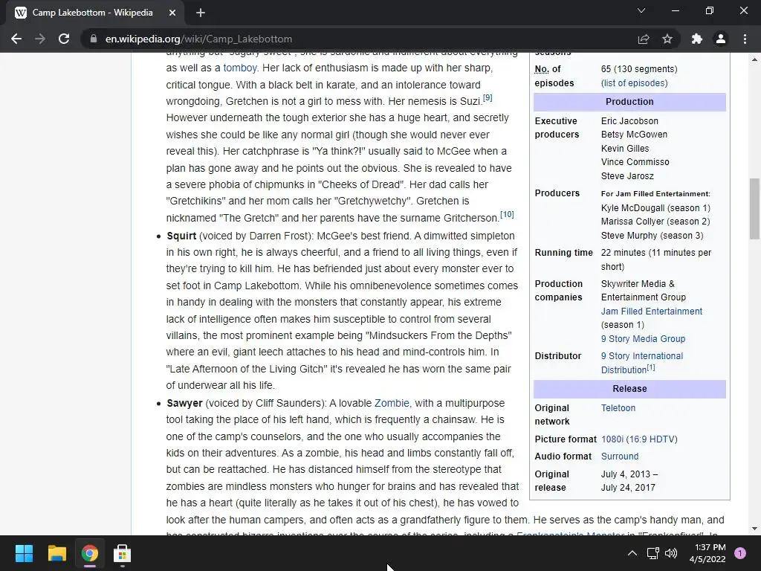Click the bold name Sawyer
Image resolution: width=761 pixels, height=571 pixels.
(184, 404)
